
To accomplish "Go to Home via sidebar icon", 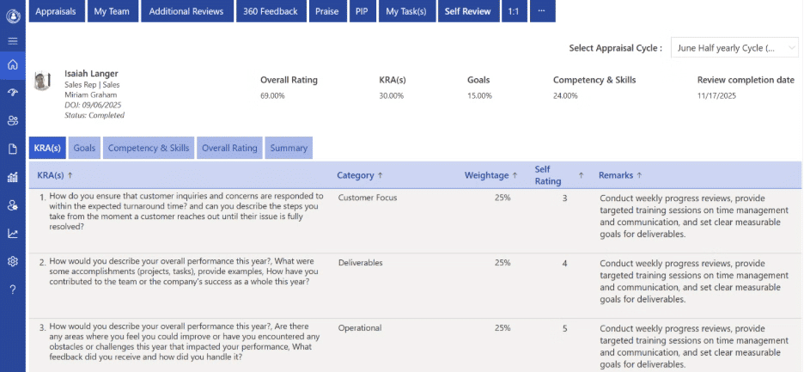I will [x=13, y=65].
